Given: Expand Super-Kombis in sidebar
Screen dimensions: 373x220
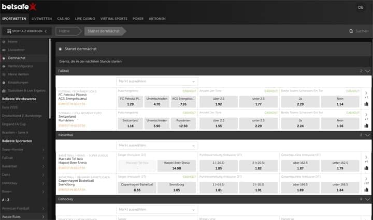Looking at the screenshot, I should (x=44, y=150).
